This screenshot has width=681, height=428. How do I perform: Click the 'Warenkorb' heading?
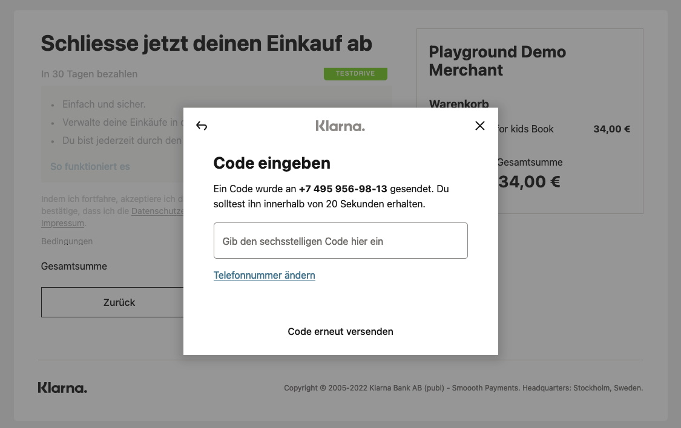(459, 104)
